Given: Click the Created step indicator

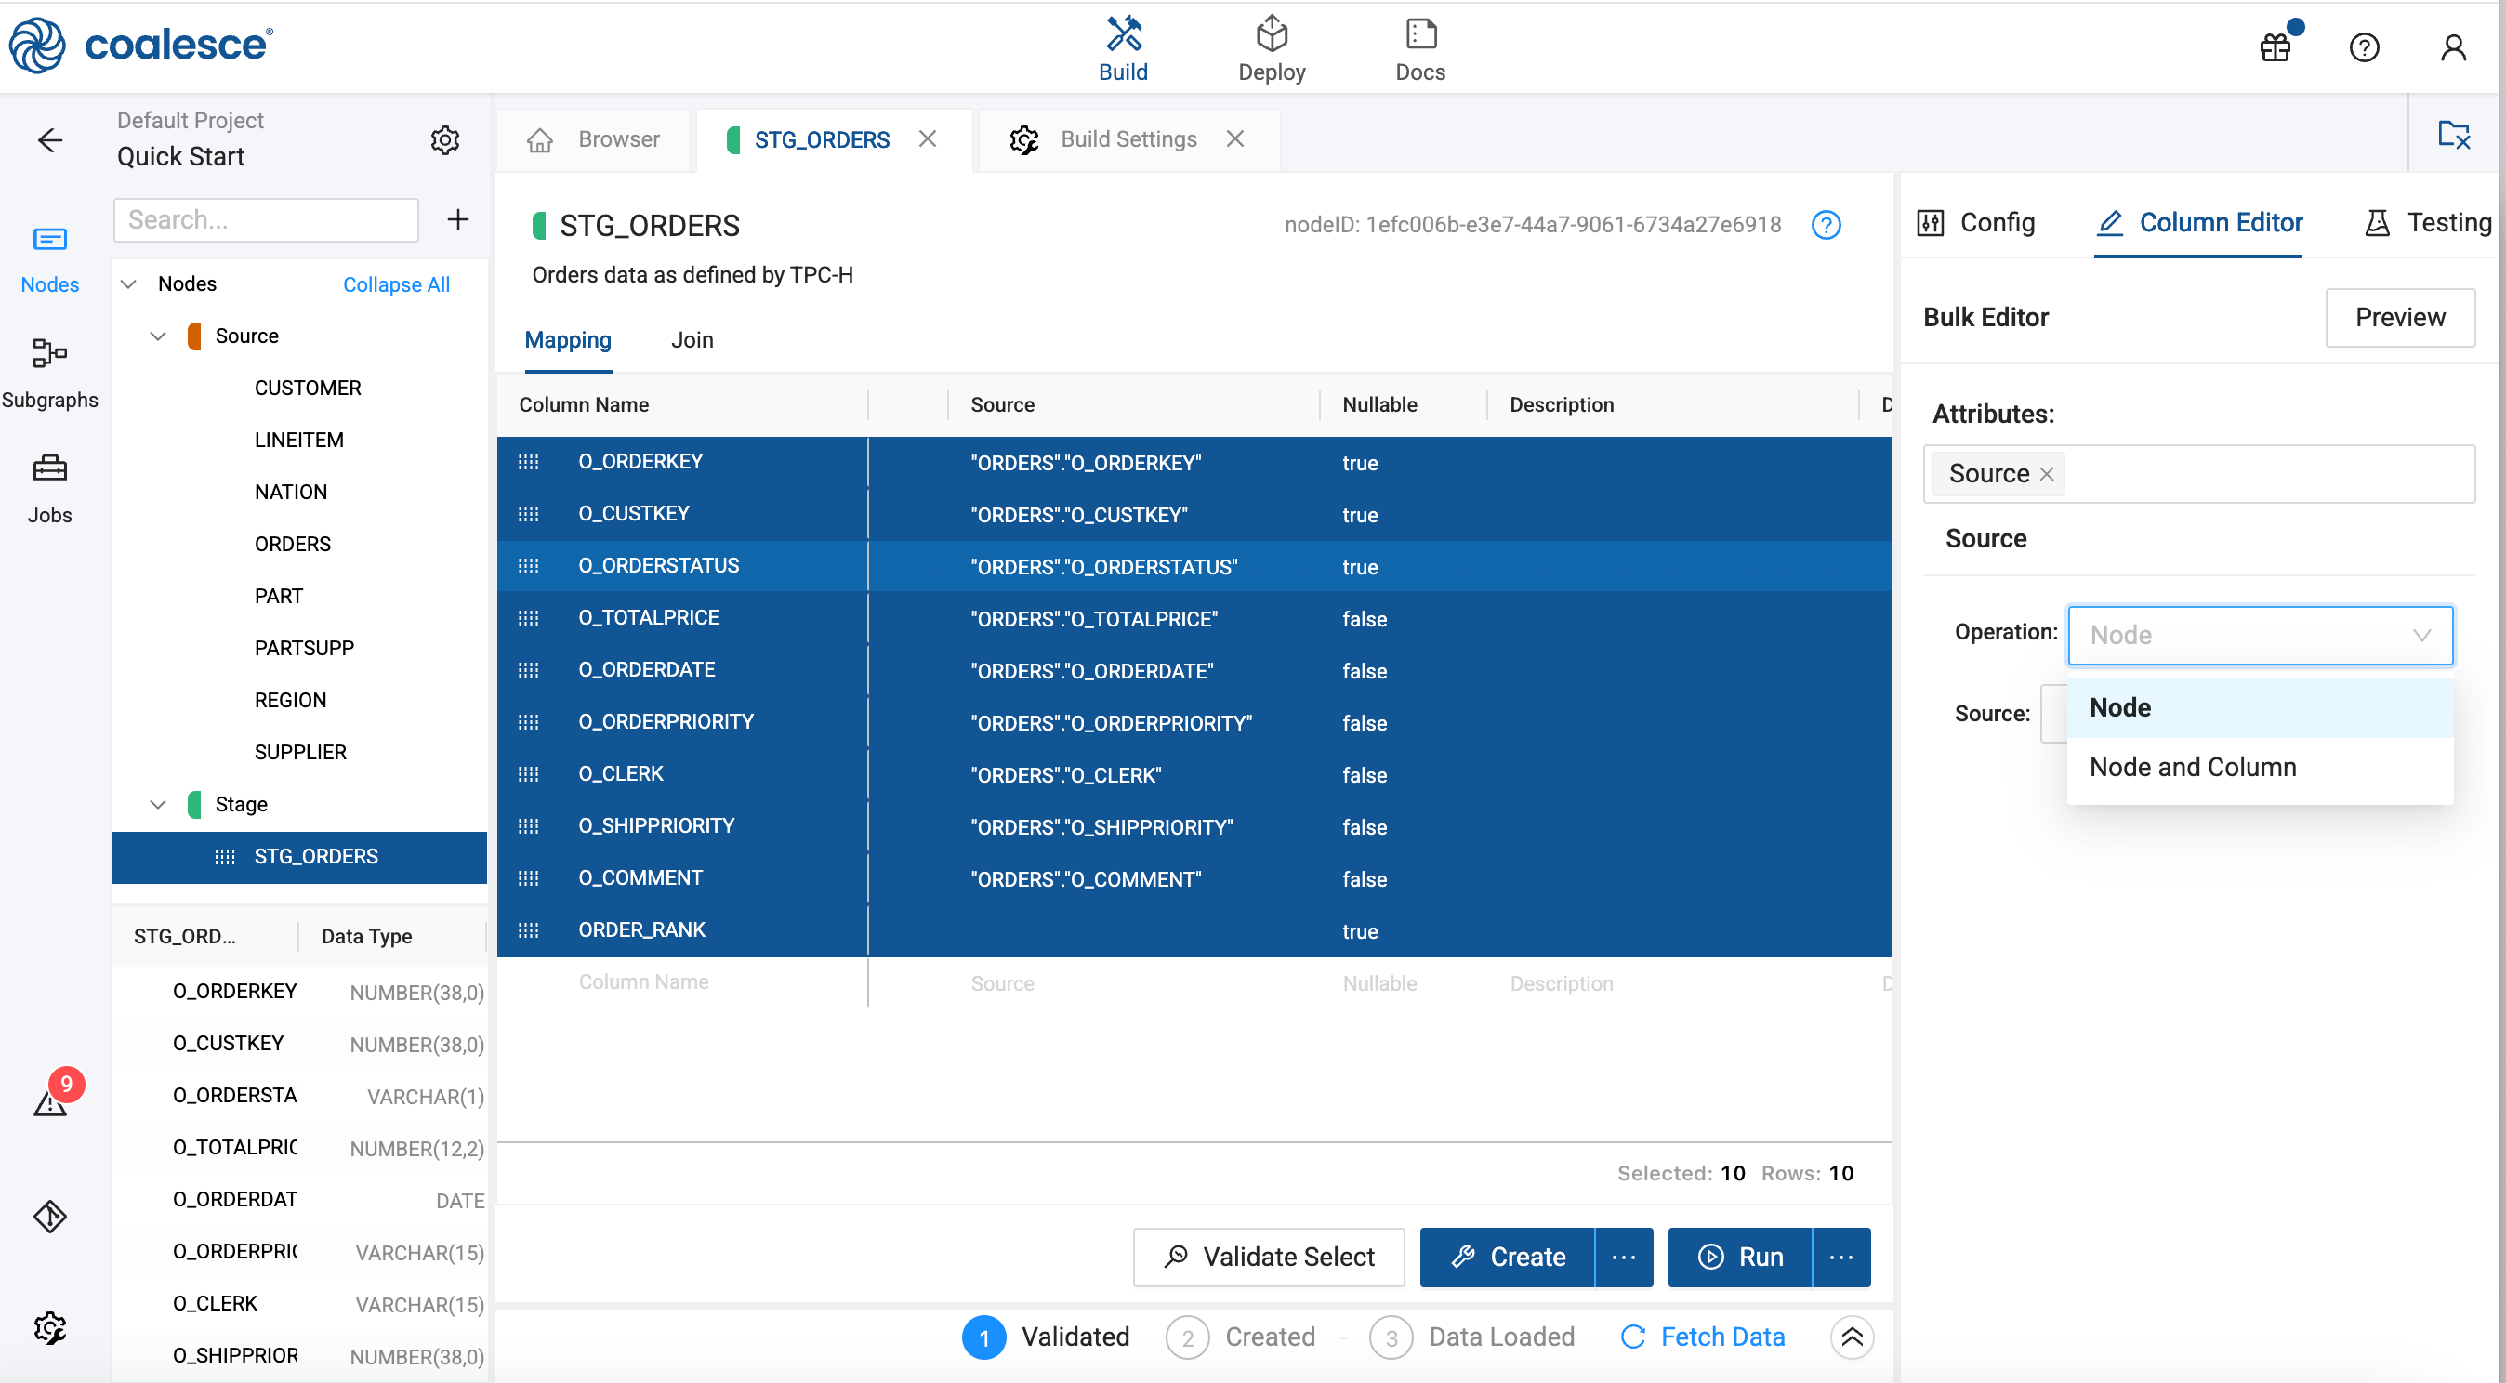Looking at the screenshot, I should (1241, 1337).
